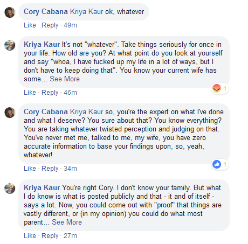The height and width of the screenshot is (244, 248).
Task: Expand 'See More' on the 46m comment
Action: 65,79
